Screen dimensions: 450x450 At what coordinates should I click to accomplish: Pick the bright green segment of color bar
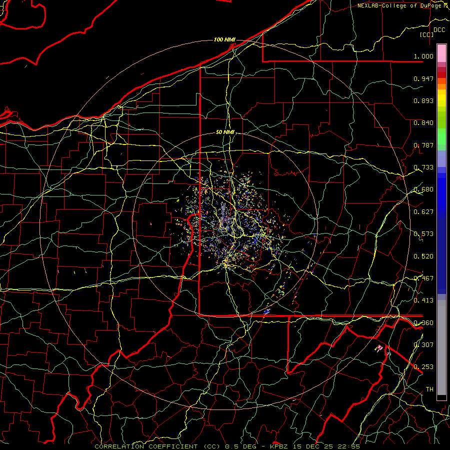pyautogui.click(x=441, y=136)
